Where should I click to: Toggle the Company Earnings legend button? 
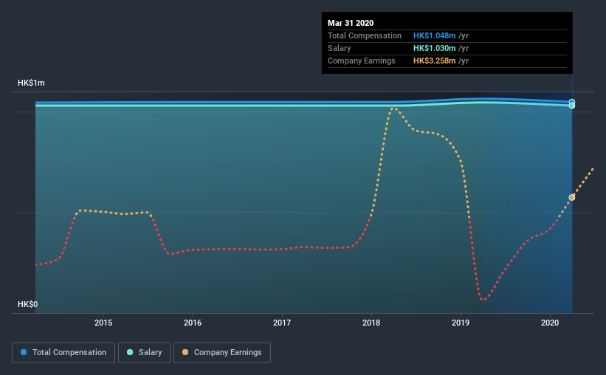tap(222, 353)
